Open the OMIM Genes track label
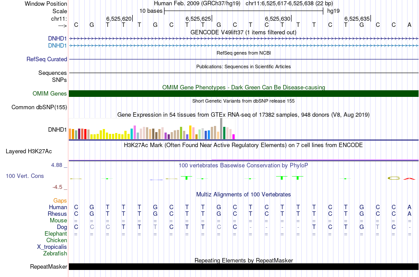The height and width of the screenshot is (277, 419). (49, 93)
